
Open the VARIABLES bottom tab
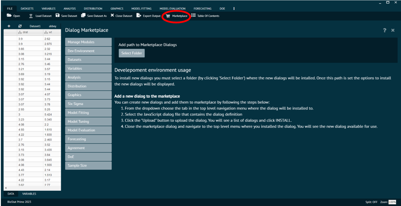[29, 194]
